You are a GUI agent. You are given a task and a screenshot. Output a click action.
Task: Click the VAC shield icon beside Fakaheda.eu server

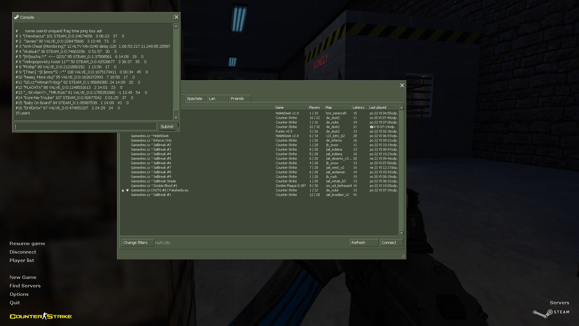click(127, 190)
